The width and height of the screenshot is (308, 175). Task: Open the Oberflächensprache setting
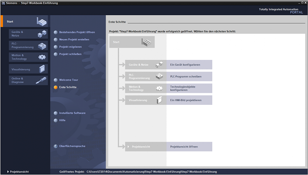(72, 146)
